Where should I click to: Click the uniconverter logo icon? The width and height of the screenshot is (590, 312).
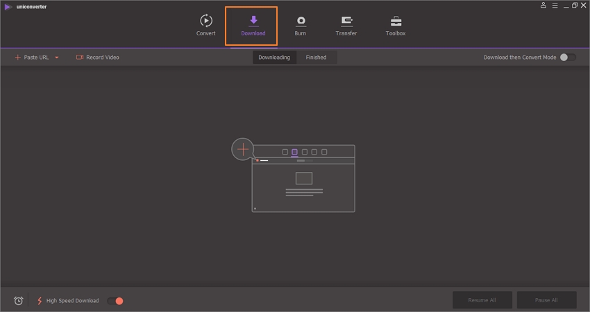(x=8, y=7)
